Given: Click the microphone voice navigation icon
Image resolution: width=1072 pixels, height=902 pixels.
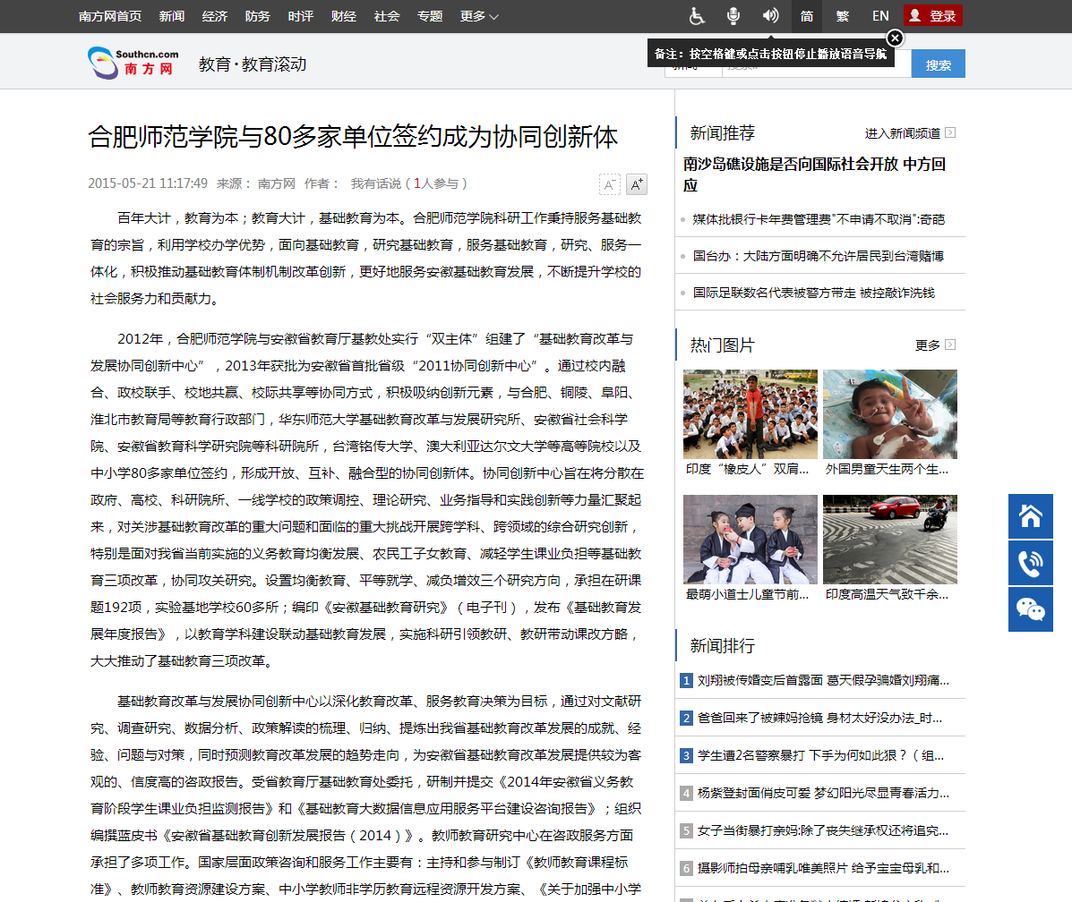Looking at the screenshot, I should tap(733, 16).
